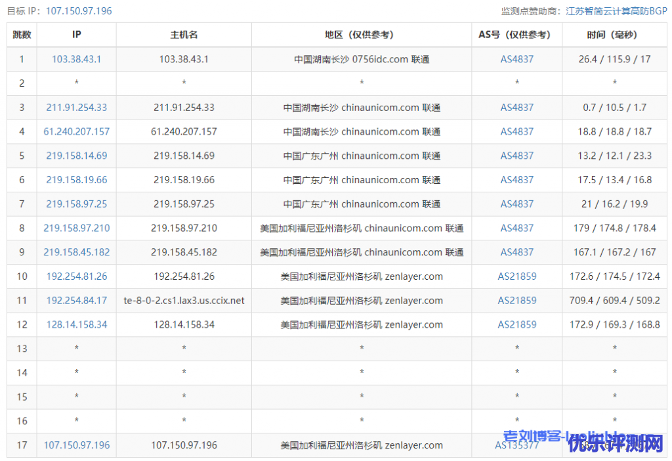The image size is (672, 461).
Task: Click target IP 107.150.97.196 link at top
Action: (79, 11)
